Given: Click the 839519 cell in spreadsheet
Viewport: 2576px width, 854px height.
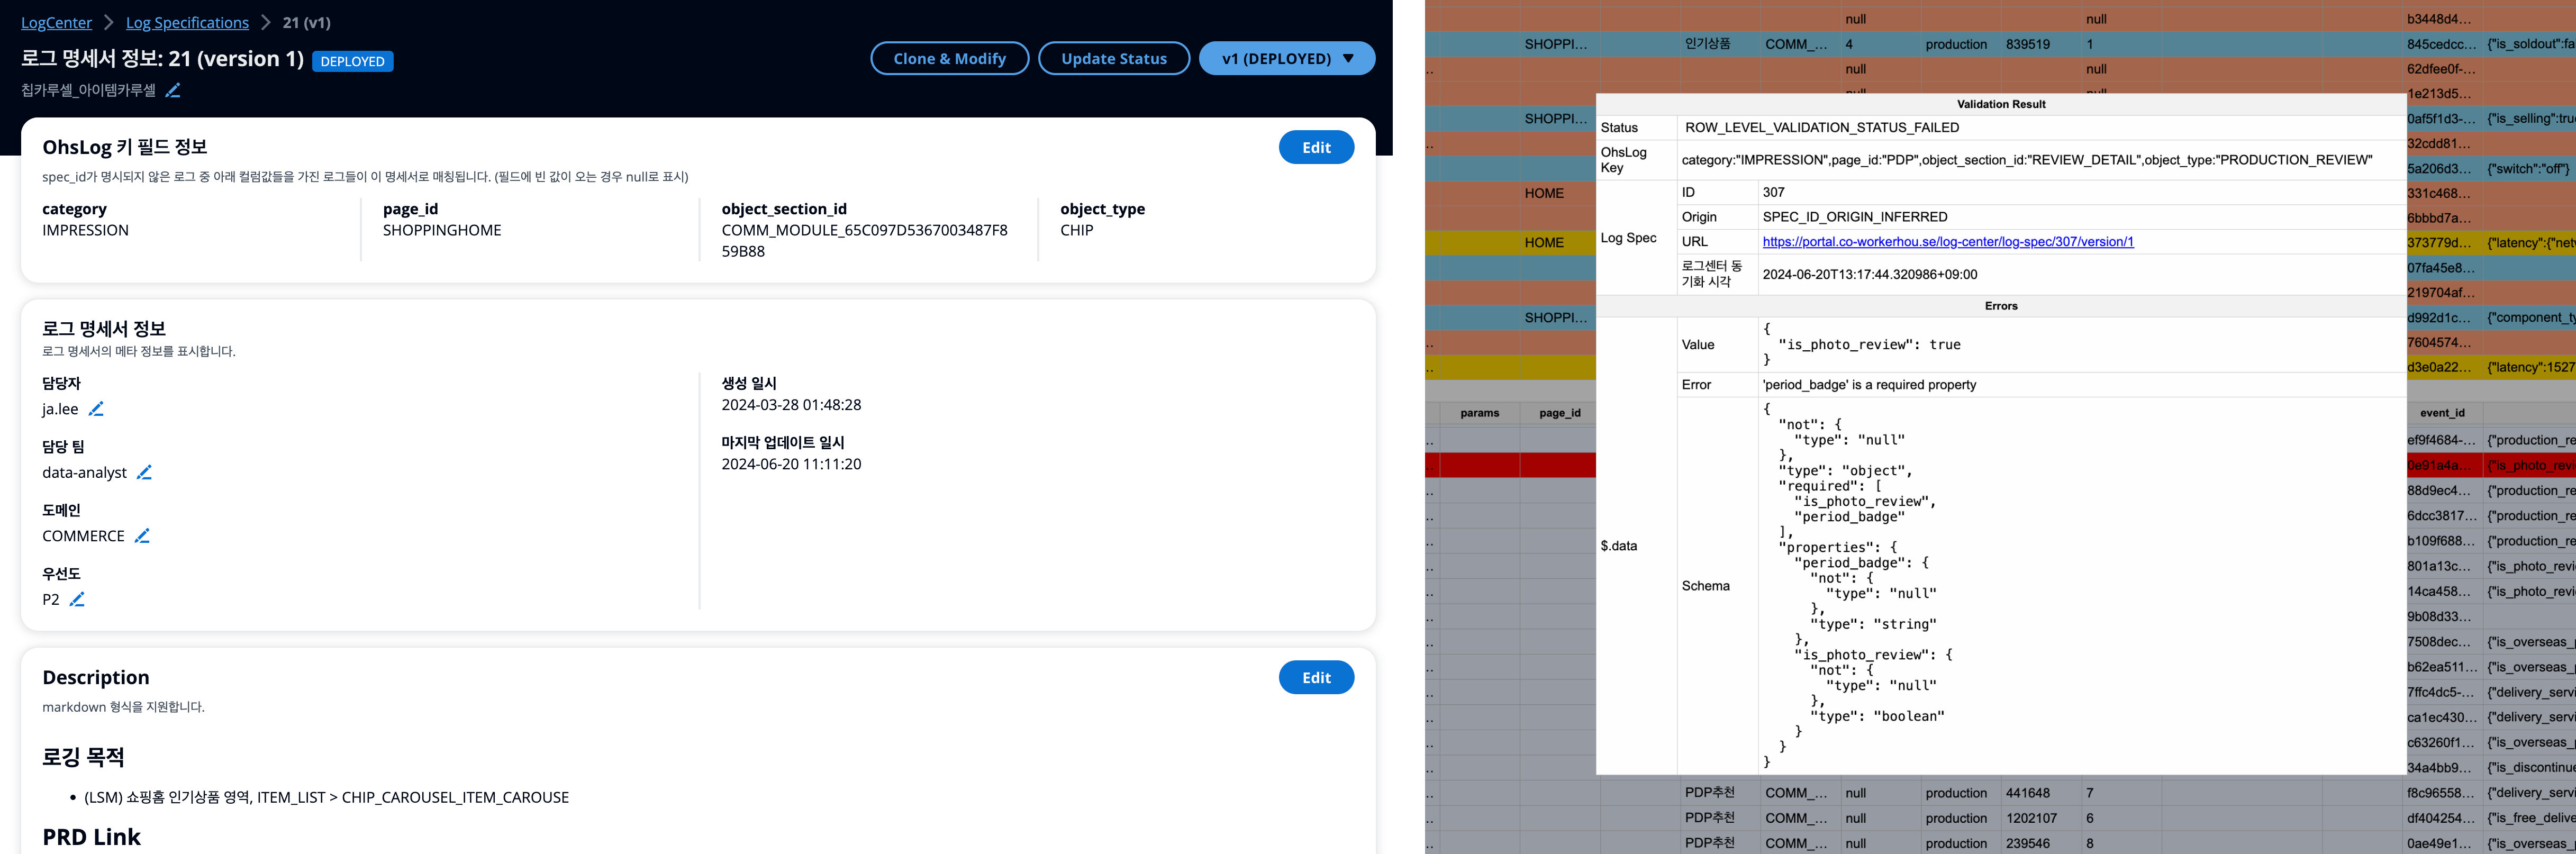Looking at the screenshot, I should point(2040,44).
